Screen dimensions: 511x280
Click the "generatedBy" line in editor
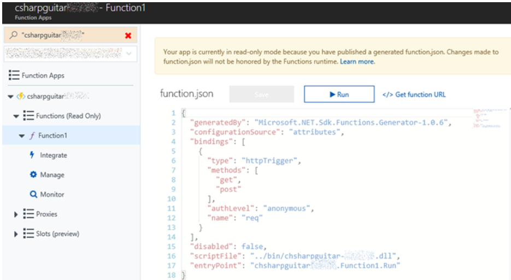click(321, 122)
